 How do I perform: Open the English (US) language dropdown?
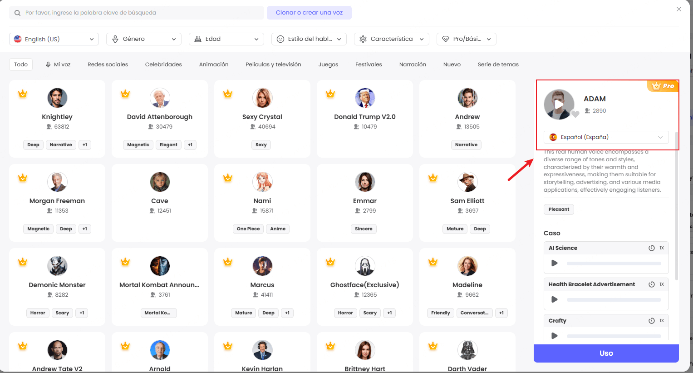[54, 39]
